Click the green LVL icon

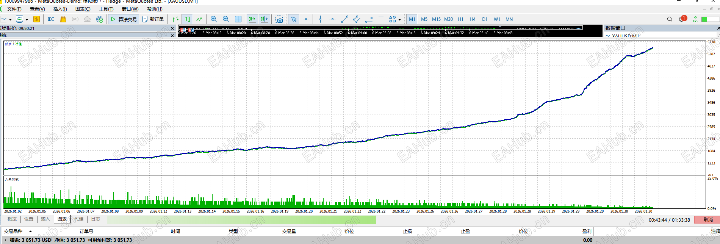click(x=695, y=19)
